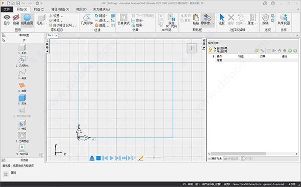
Task: Expand the steps panel with the down-arrow button
Action: 41,155
